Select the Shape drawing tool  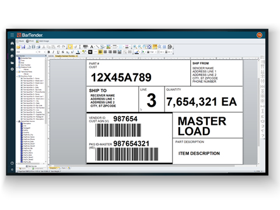103,47
